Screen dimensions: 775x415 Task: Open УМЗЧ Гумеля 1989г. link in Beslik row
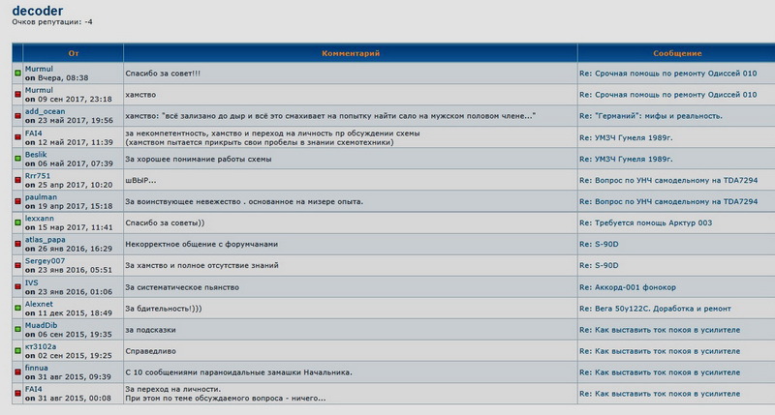[x=626, y=159]
